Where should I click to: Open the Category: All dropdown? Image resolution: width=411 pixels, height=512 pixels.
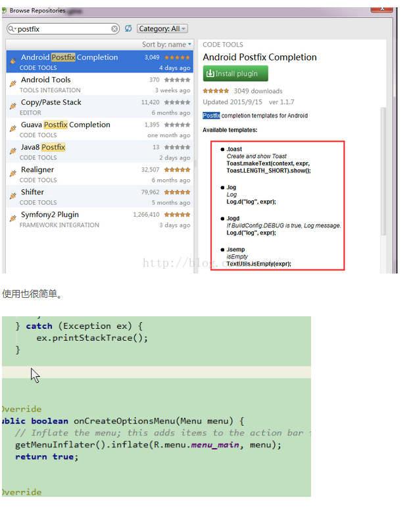click(162, 28)
